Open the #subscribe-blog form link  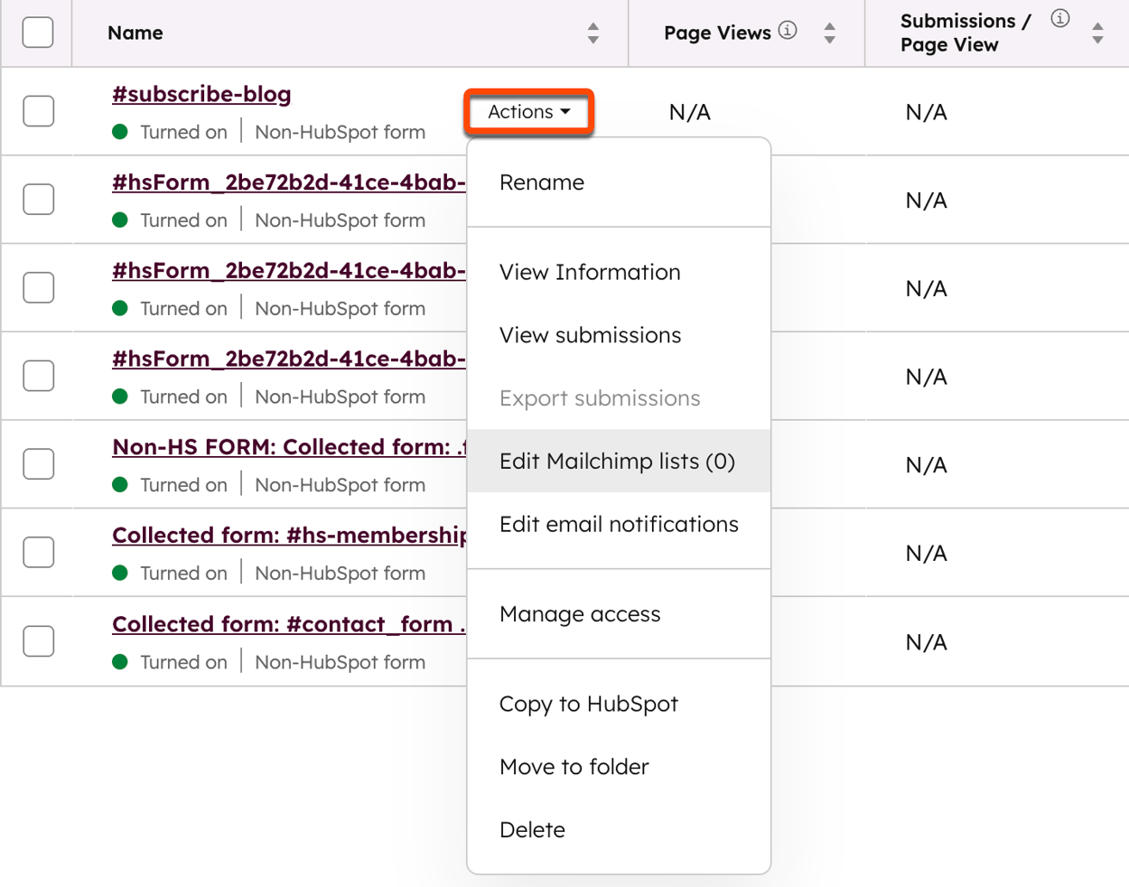201,93
